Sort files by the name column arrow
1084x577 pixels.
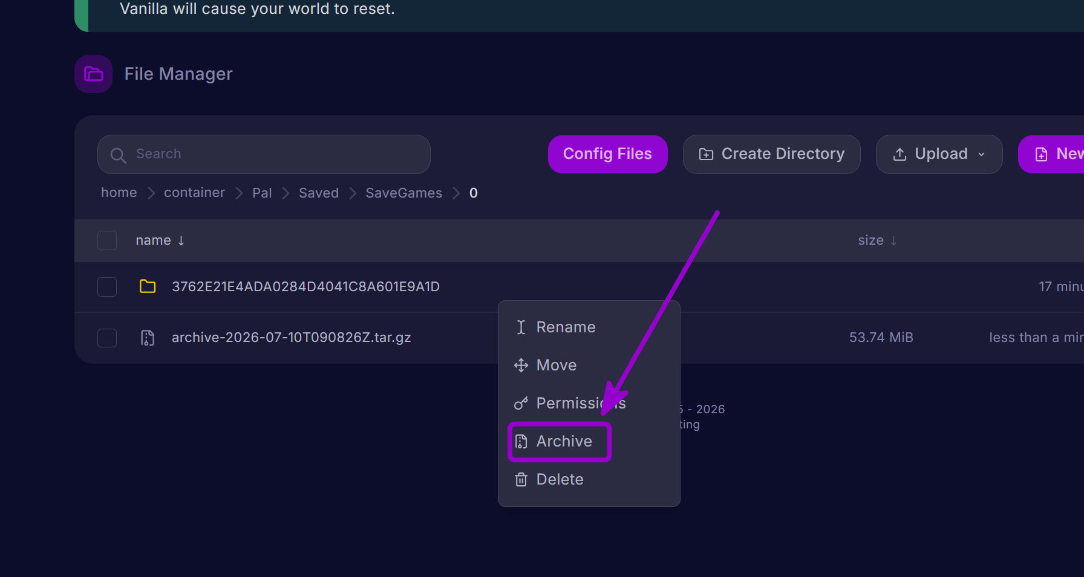point(181,240)
